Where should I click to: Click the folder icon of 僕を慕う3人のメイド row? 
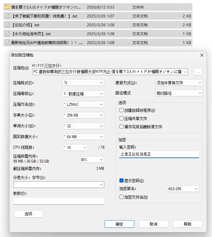pyautogui.click(x=7, y=7)
